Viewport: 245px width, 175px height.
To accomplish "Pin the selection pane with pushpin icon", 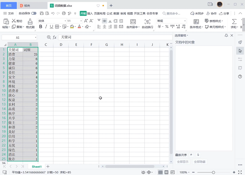I will click(x=226, y=35).
